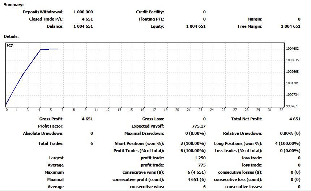The height and width of the screenshot is (191, 311).
Task: Click the Equity value in the summary
Action: tap(196, 26)
